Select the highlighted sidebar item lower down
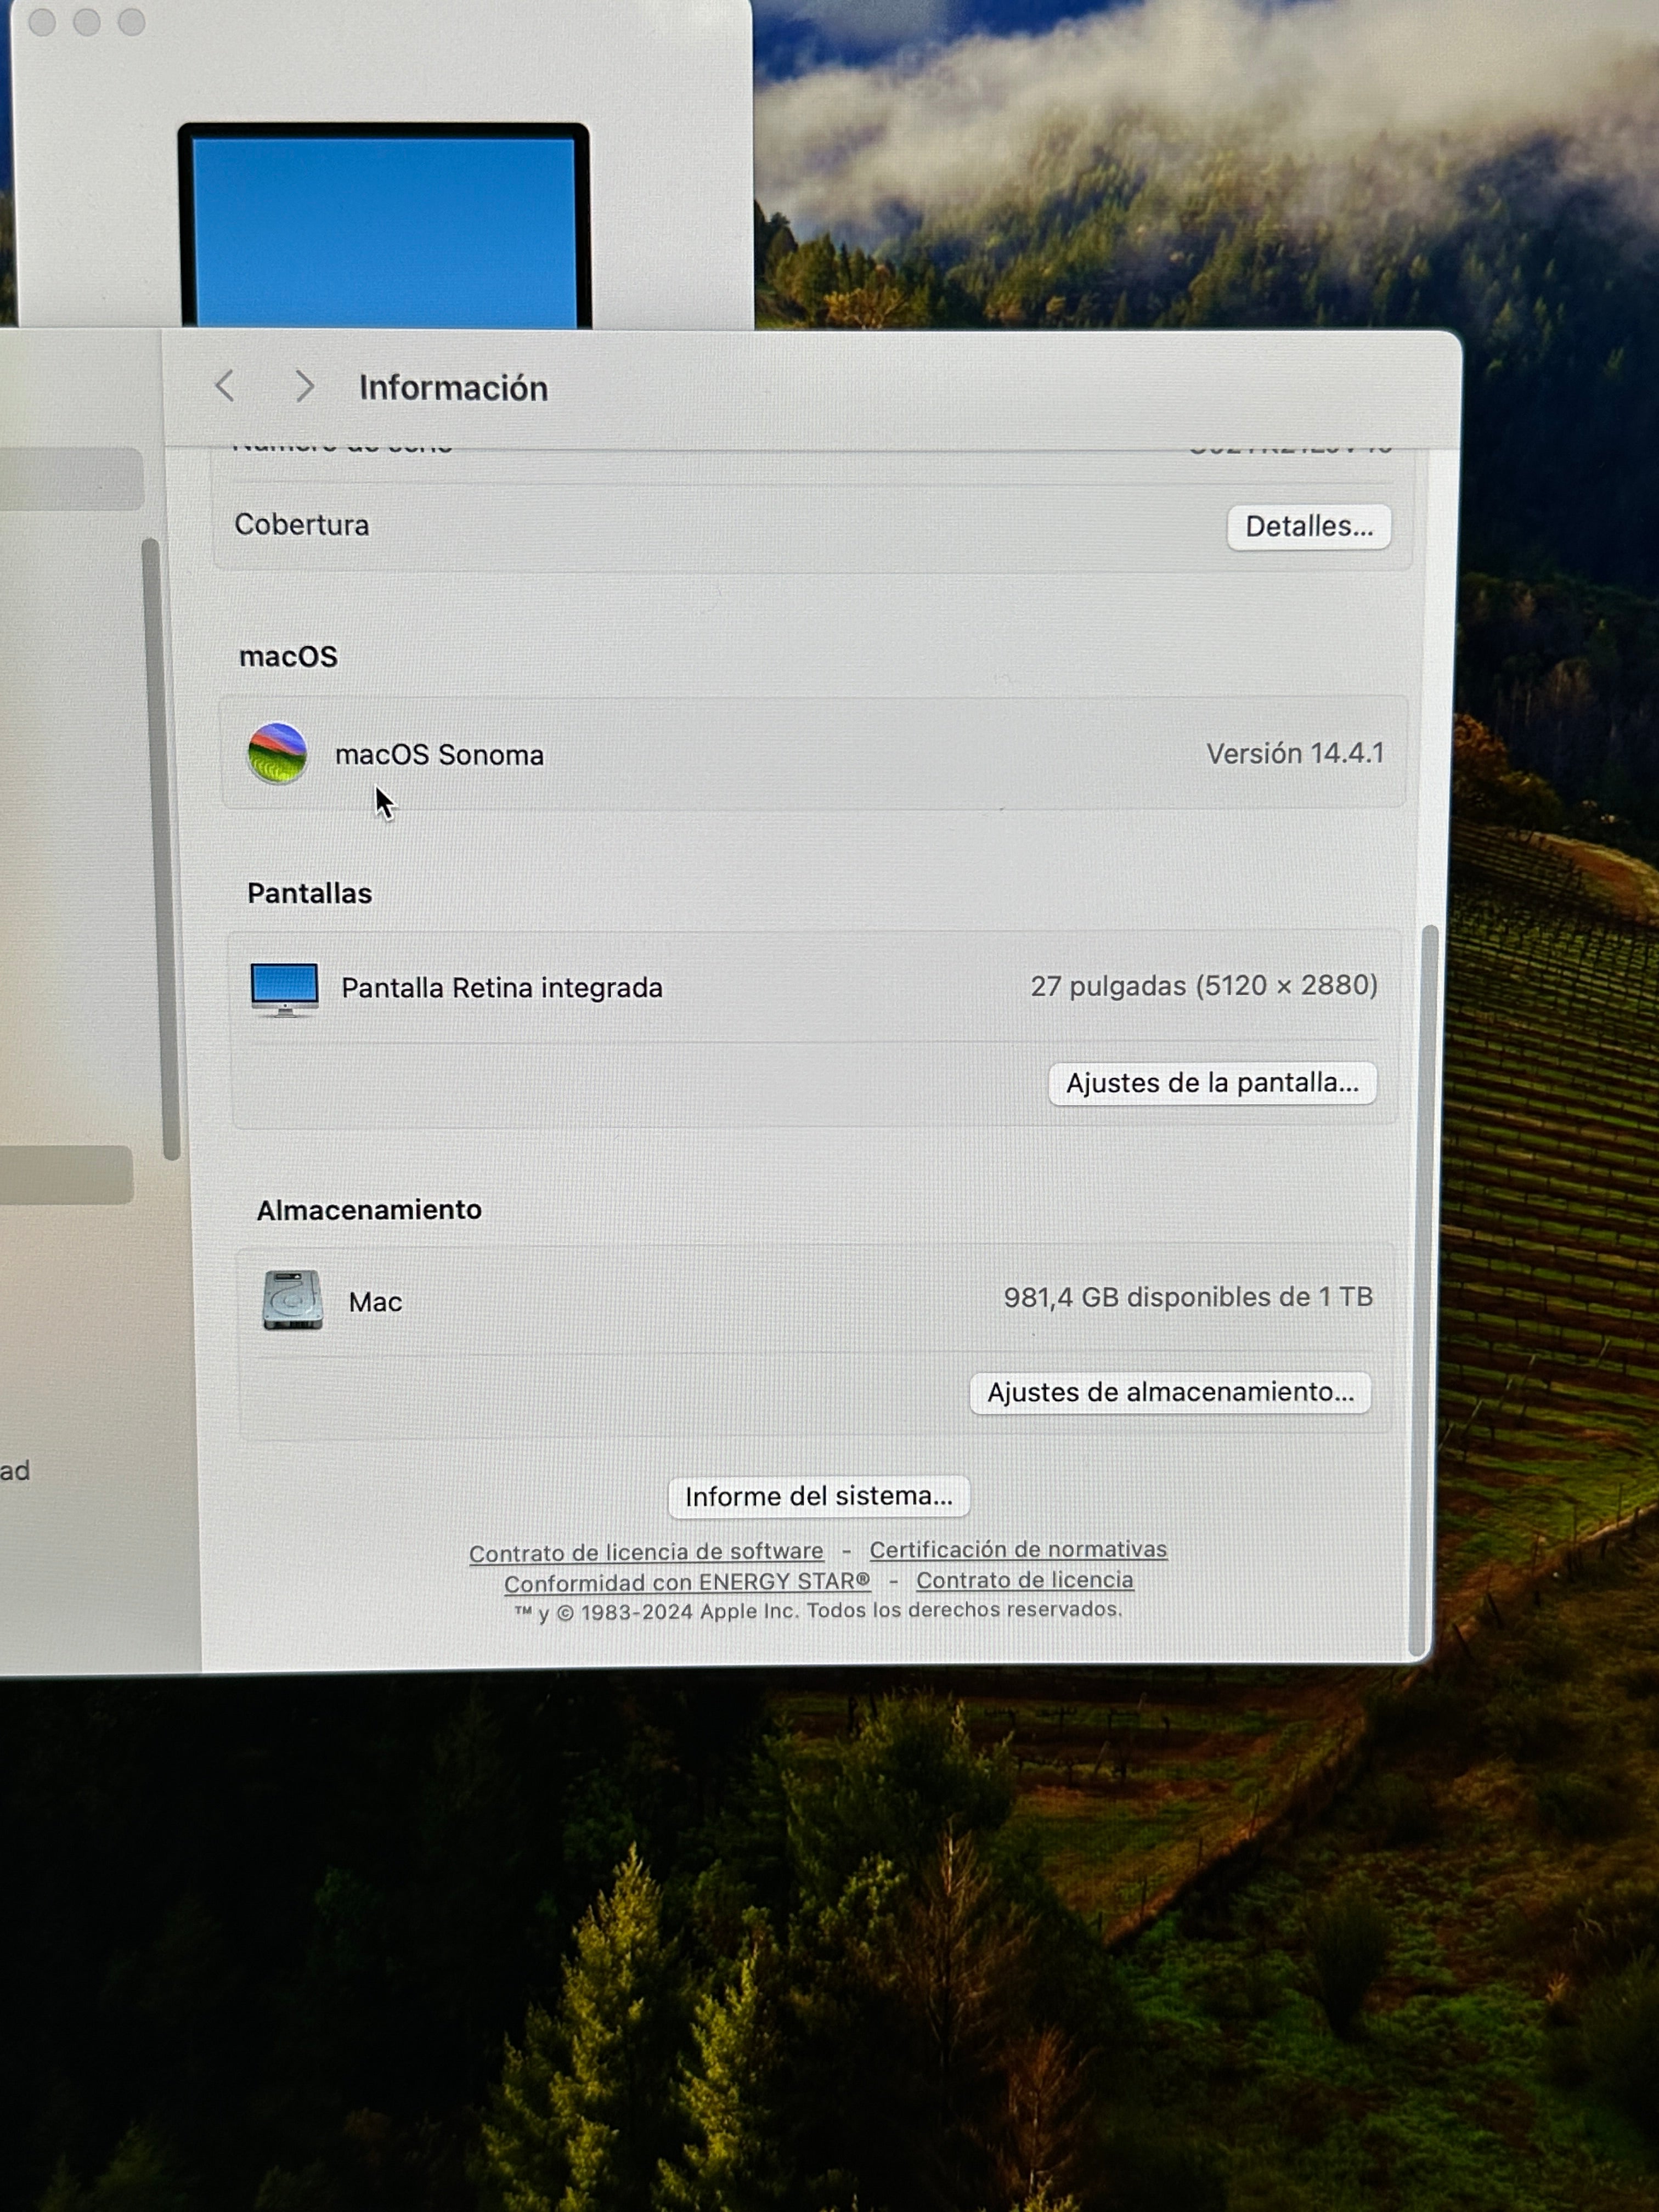Viewport: 1659px width, 2212px height. click(x=66, y=1174)
